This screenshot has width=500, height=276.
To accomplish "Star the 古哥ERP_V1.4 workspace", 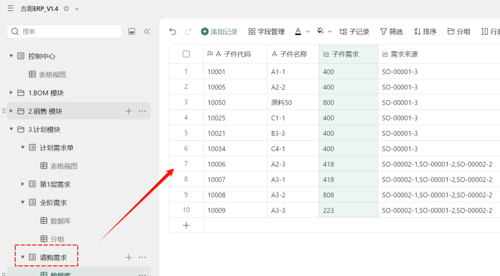I will click(66, 9).
